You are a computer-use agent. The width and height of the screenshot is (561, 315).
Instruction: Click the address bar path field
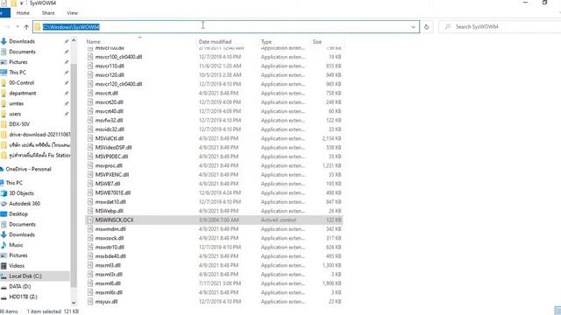point(226,27)
